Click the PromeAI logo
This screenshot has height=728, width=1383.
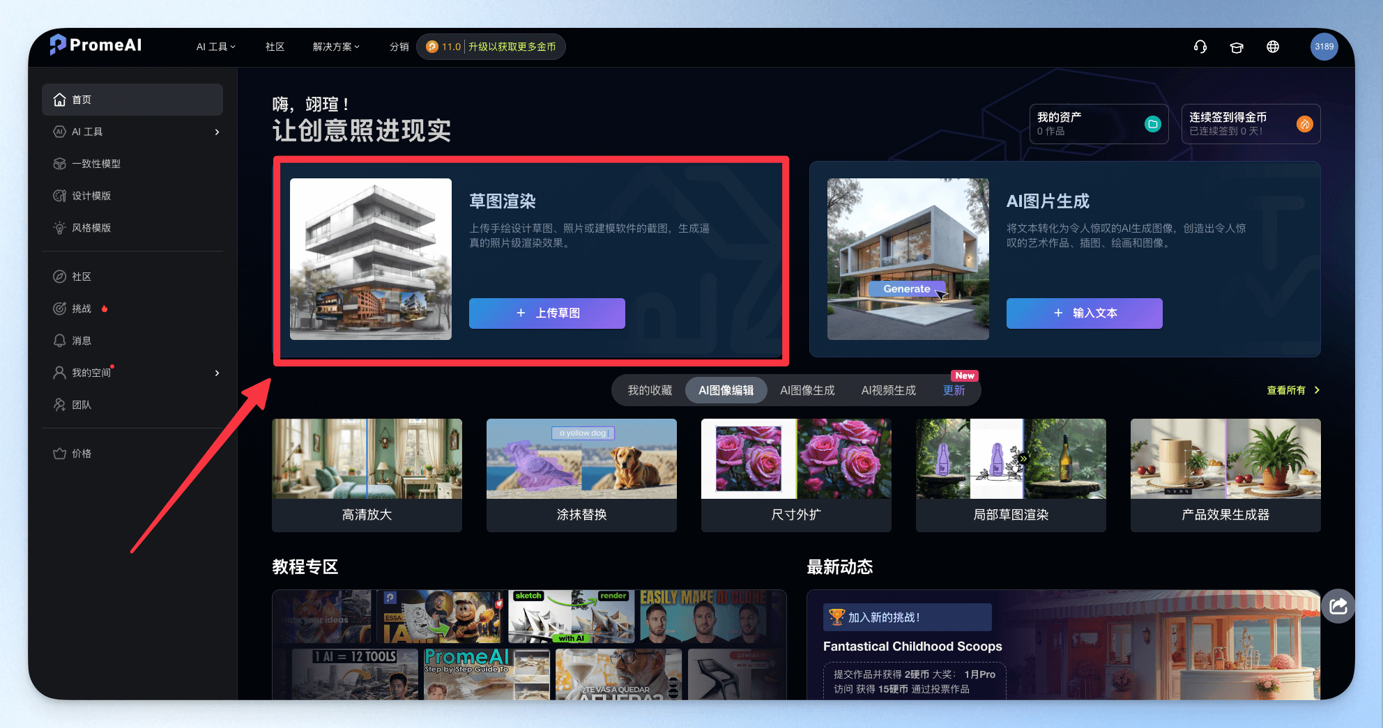(x=95, y=45)
